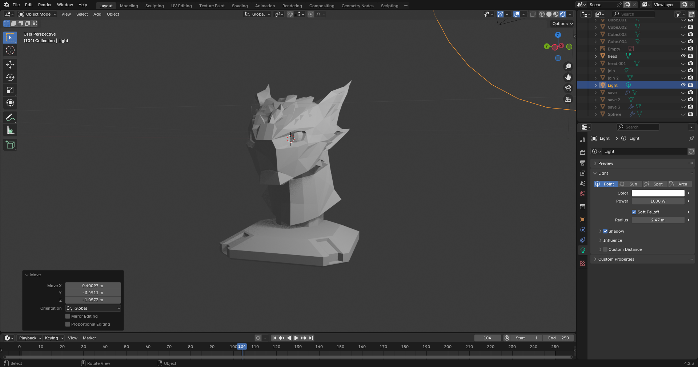Image resolution: width=698 pixels, height=367 pixels.
Task: Open the light Color swatch
Action: [658, 193]
